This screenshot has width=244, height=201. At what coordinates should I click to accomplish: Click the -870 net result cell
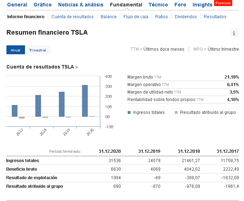[x=156, y=186]
